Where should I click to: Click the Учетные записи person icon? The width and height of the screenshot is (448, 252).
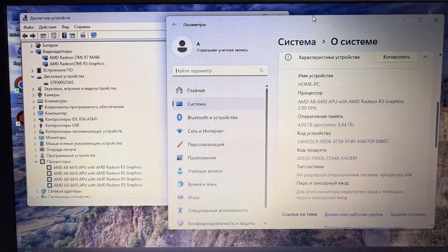[x=180, y=171]
